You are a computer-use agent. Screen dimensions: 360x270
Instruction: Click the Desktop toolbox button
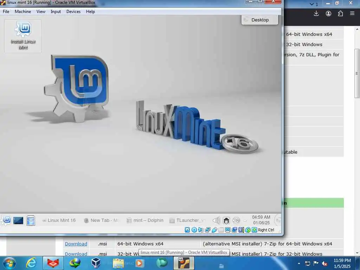260,20
